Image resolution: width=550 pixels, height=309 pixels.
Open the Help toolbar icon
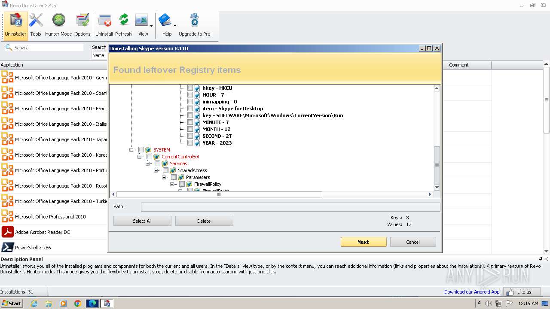(x=165, y=25)
